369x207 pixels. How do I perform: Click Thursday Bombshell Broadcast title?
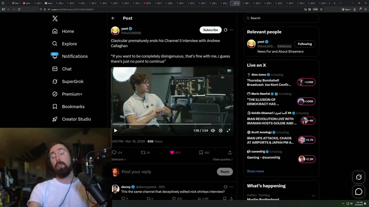point(269,83)
